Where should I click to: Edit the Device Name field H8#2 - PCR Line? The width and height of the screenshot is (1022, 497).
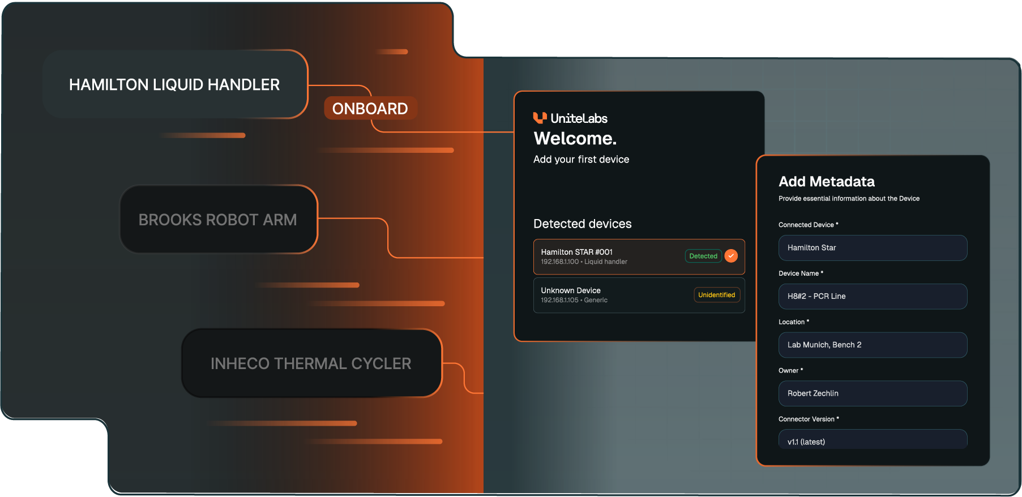(x=873, y=297)
